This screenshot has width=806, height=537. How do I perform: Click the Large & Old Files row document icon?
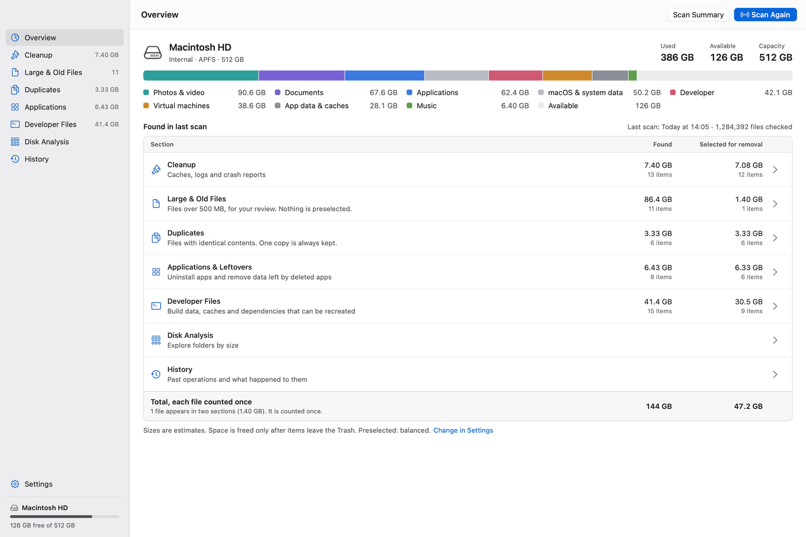tap(156, 204)
